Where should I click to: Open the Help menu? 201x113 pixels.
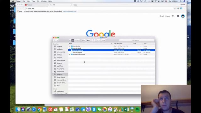tap(50, 1)
